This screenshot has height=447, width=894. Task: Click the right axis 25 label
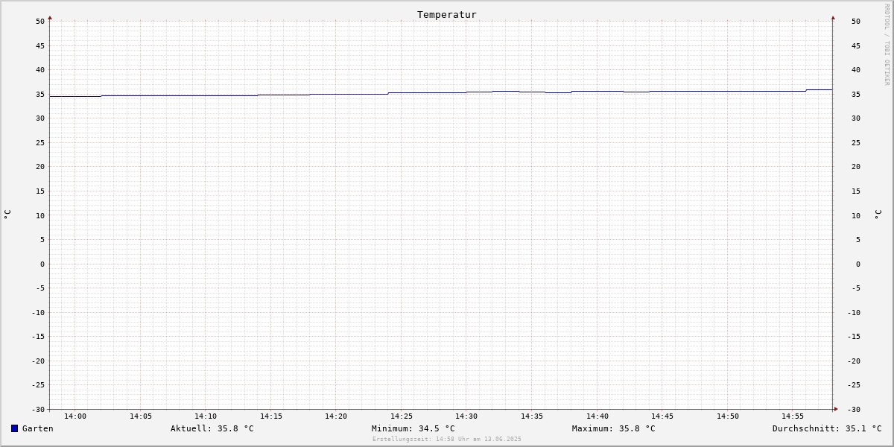(x=856, y=143)
